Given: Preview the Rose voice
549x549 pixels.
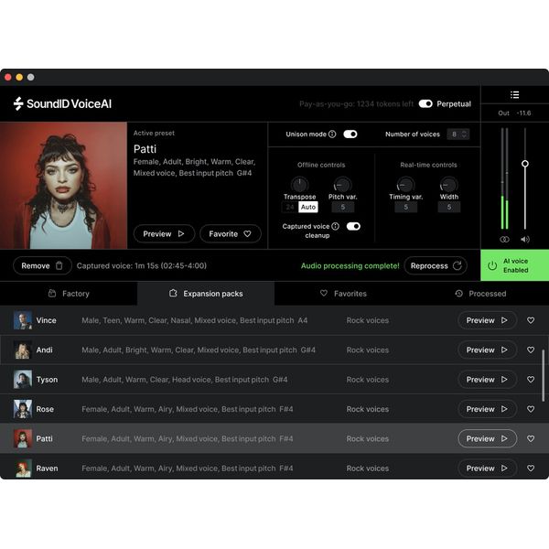Looking at the screenshot, I should (x=487, y=409).
